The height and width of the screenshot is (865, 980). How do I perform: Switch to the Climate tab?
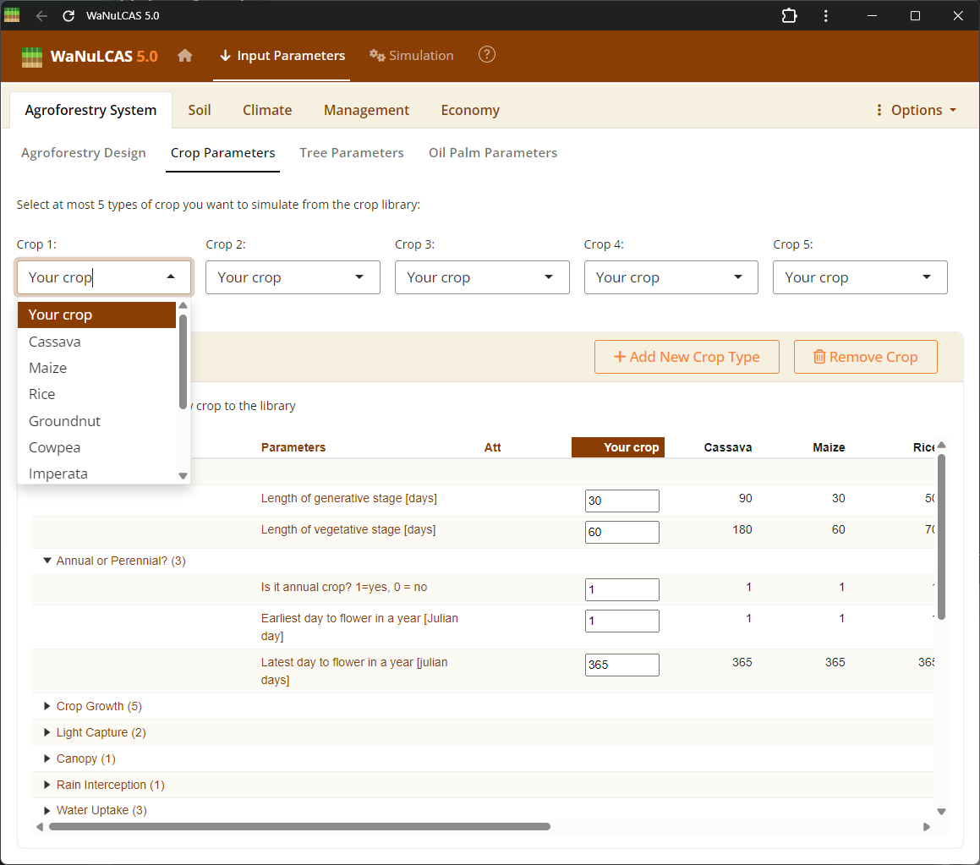coord(267,110)
